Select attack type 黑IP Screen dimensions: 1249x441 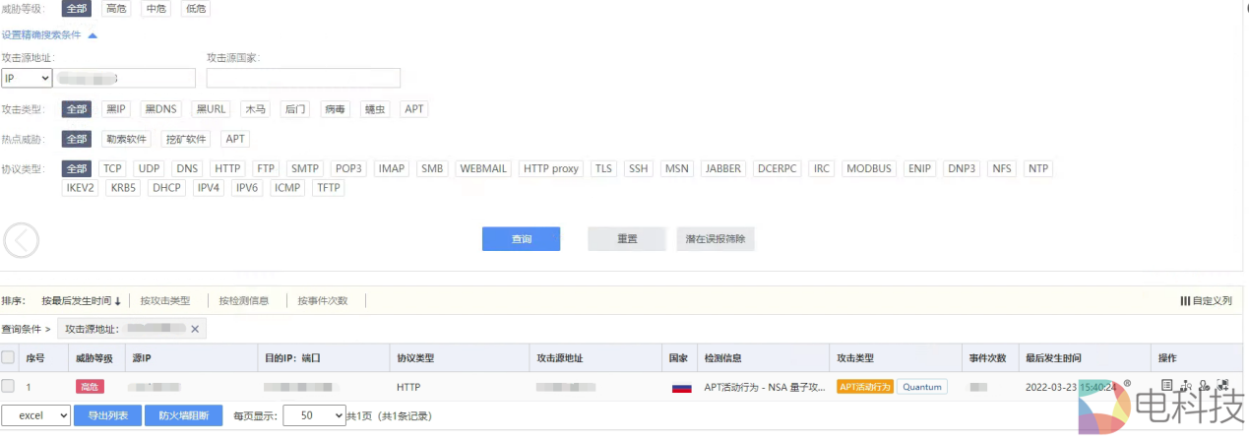(116, 109)
